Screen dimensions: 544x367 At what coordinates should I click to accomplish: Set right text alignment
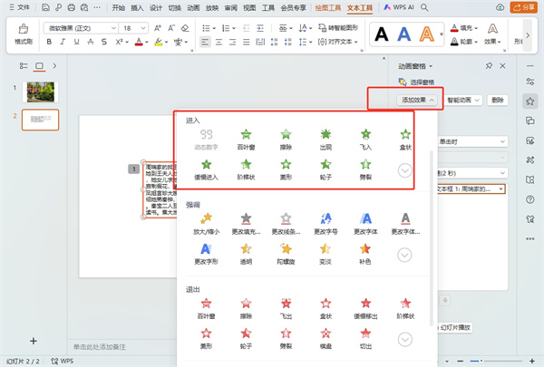[232, 42]
